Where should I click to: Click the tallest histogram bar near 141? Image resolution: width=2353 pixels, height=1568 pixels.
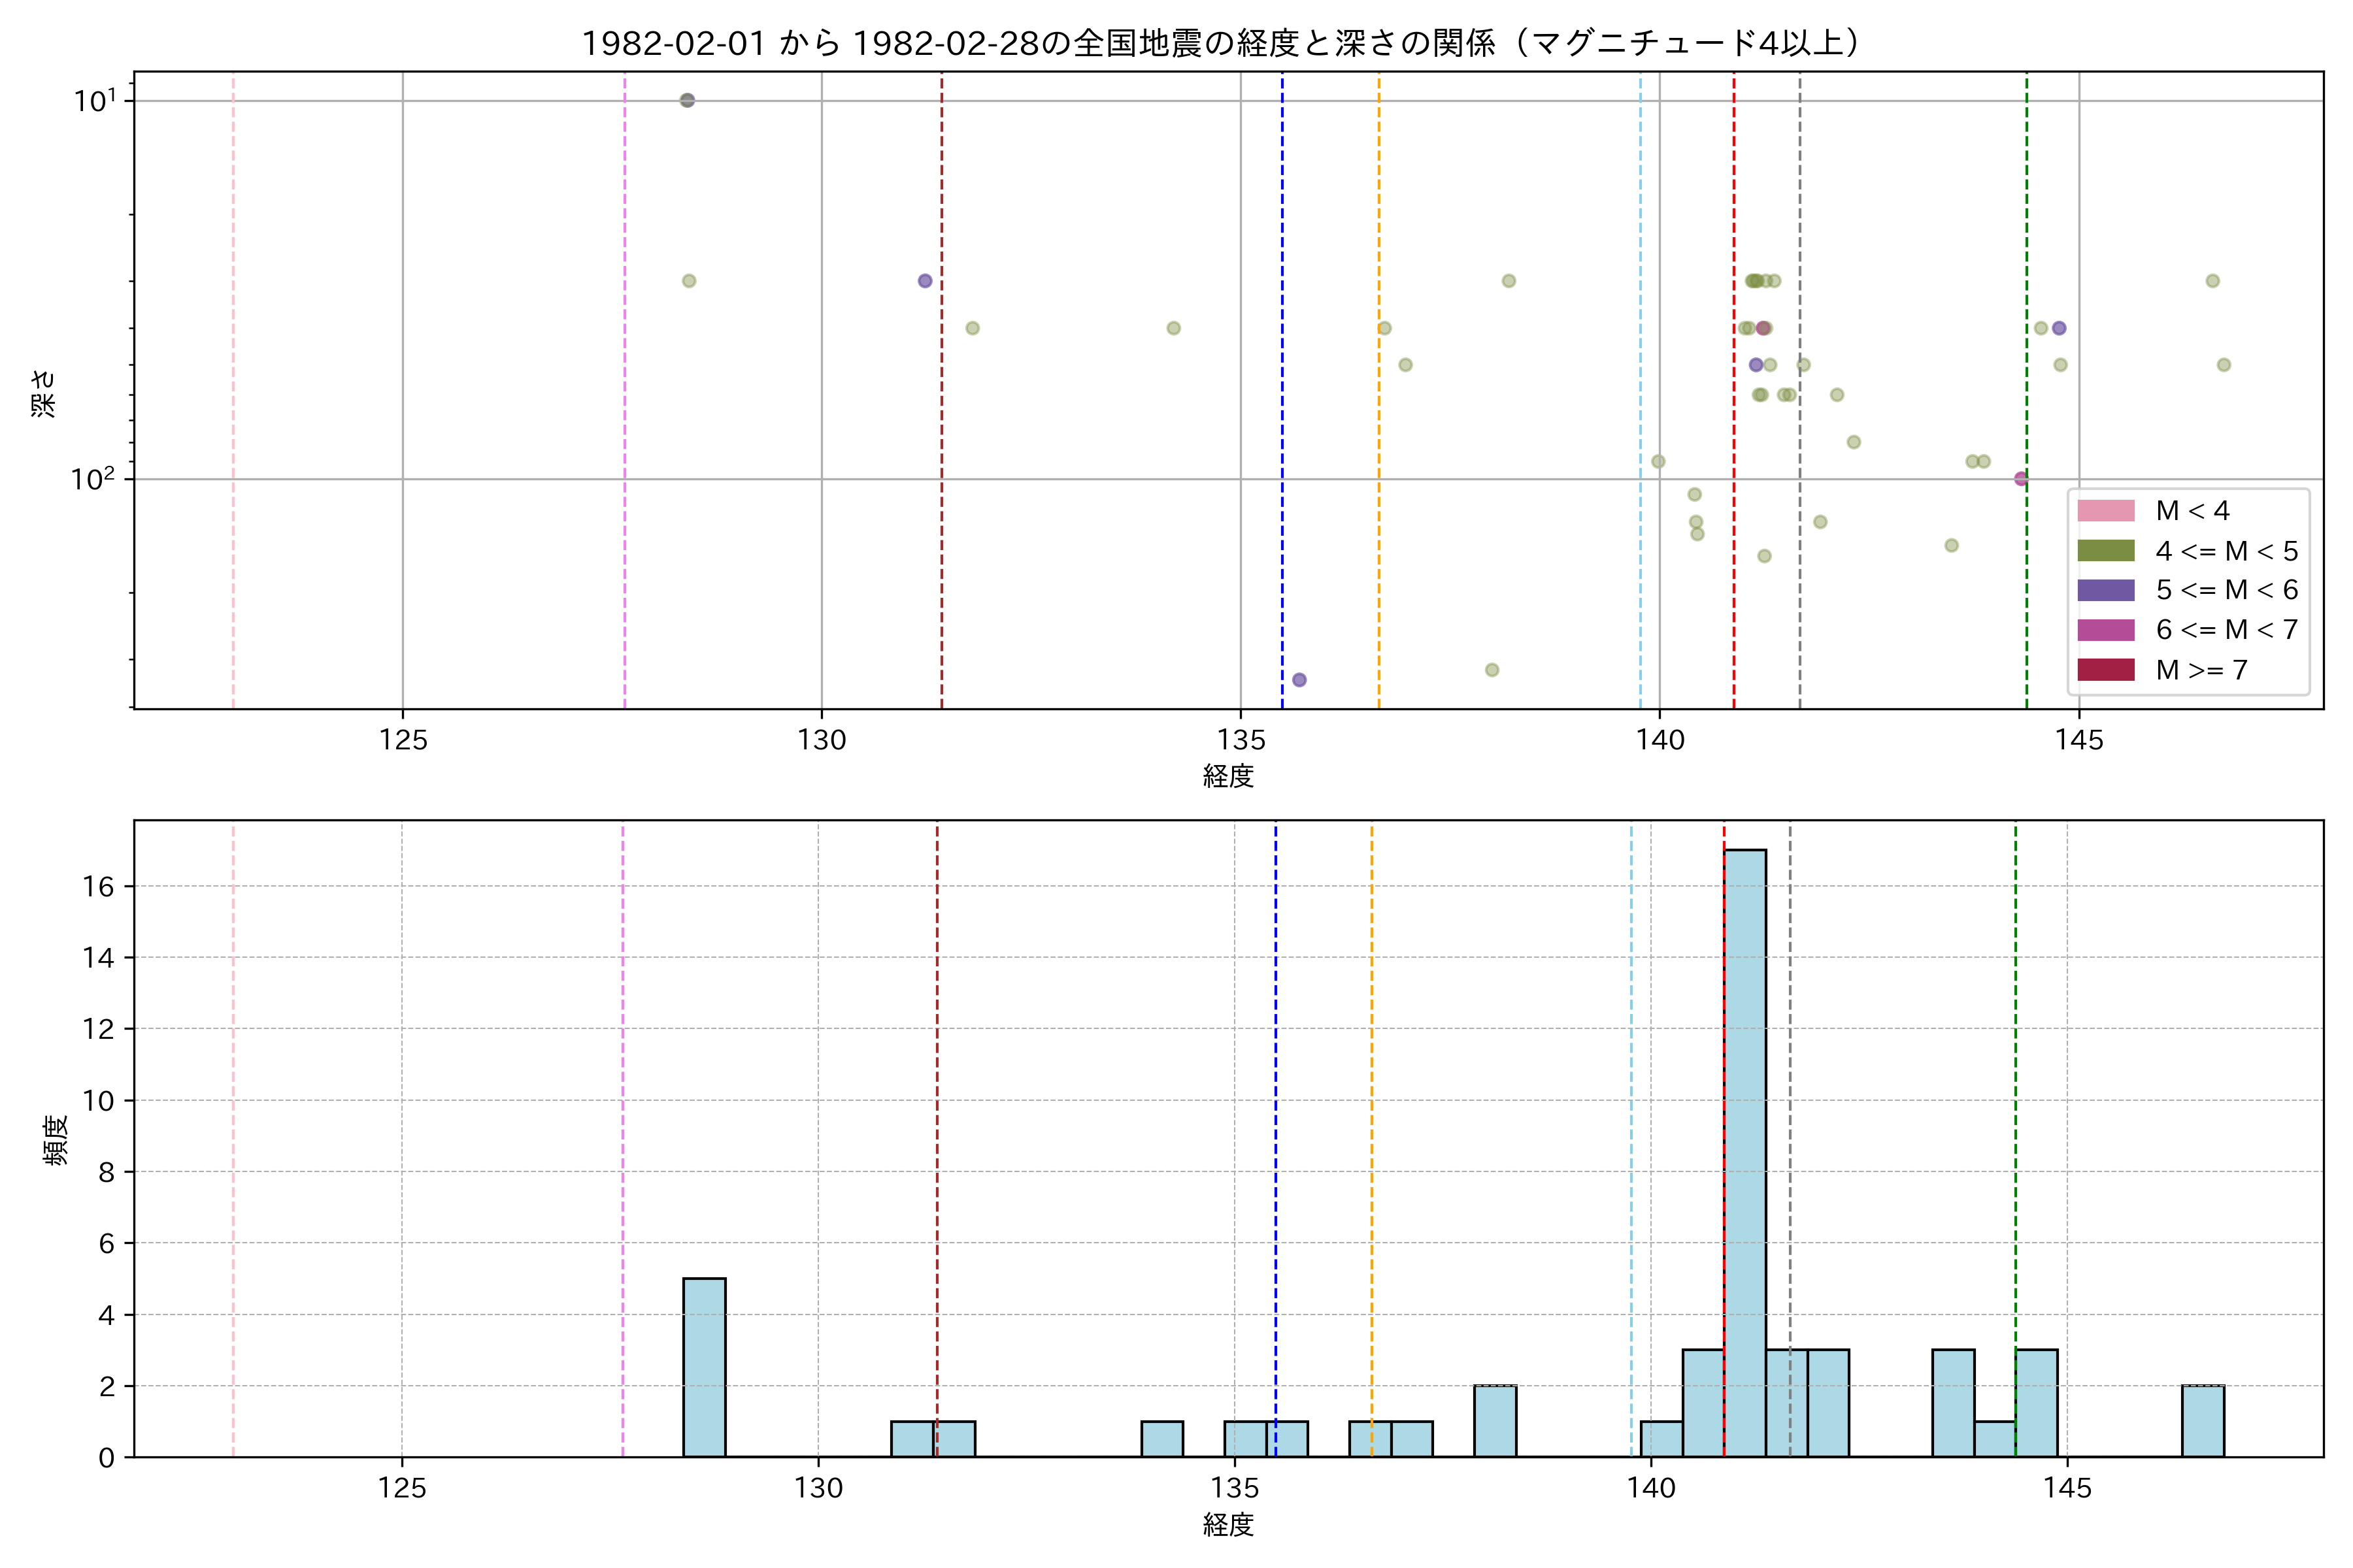point(1744,1150)
